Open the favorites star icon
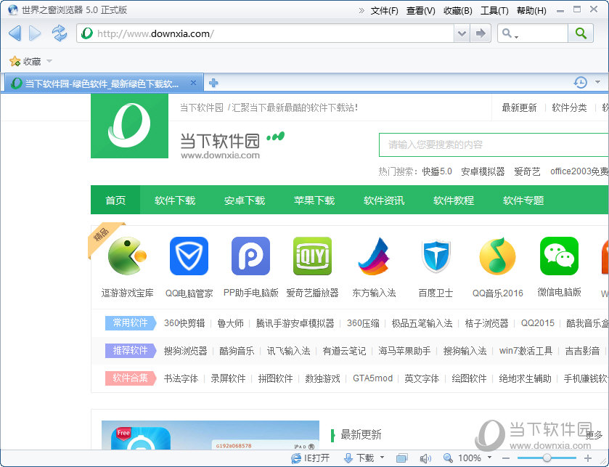The image size is (609, 467). pos(15,61)
